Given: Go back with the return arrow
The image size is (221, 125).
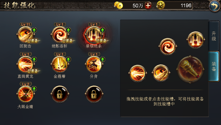Looking at the screenshot, I should point(215,6).
